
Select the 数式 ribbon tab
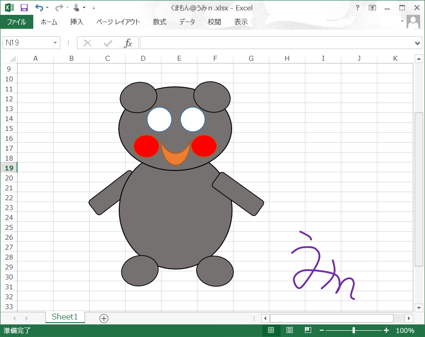pyautogui.click(x=159, y=22)
